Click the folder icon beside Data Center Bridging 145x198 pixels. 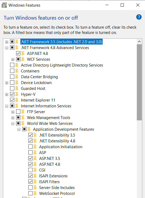pyautogui.click(x=17, y=77)
